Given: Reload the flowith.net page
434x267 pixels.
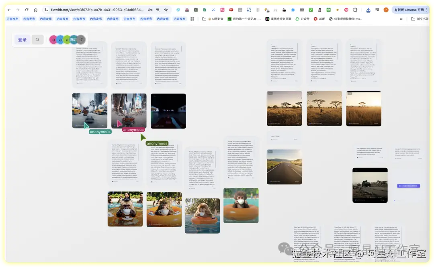Looking at the screenshot, I should tap(27, 10).
